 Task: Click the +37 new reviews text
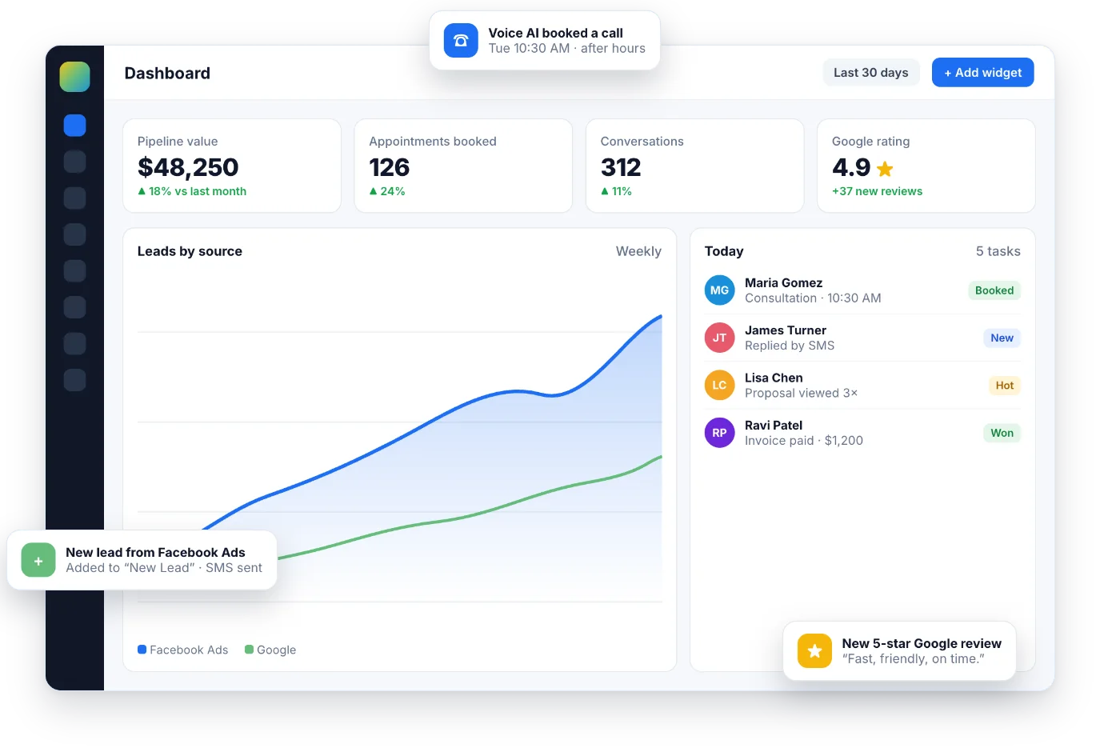coord(877,191)
